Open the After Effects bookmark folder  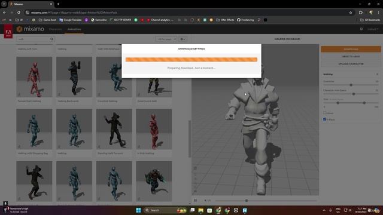pos(225,20)
